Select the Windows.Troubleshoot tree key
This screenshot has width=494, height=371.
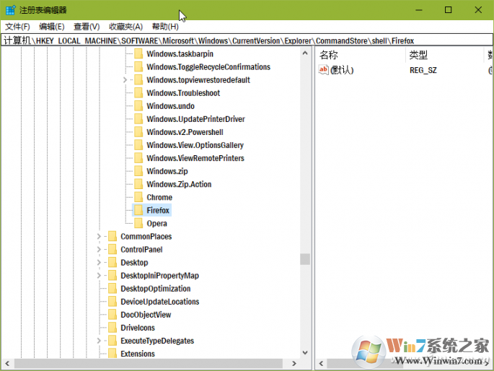pos(182,93)
